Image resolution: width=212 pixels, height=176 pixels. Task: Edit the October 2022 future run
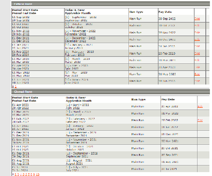pyautogui.click(x=197, y=25)
